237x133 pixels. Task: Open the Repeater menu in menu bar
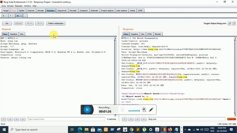pyautogui.click(x=19, y=6)
